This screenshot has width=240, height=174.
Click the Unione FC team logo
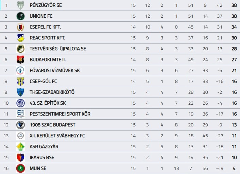click(20, 16)
